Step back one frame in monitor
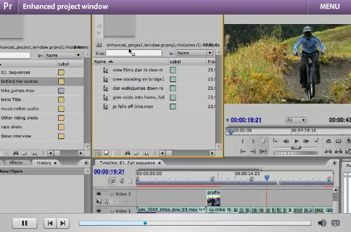Viewport: 351px width, 232px height. click(x=285, y=141)
